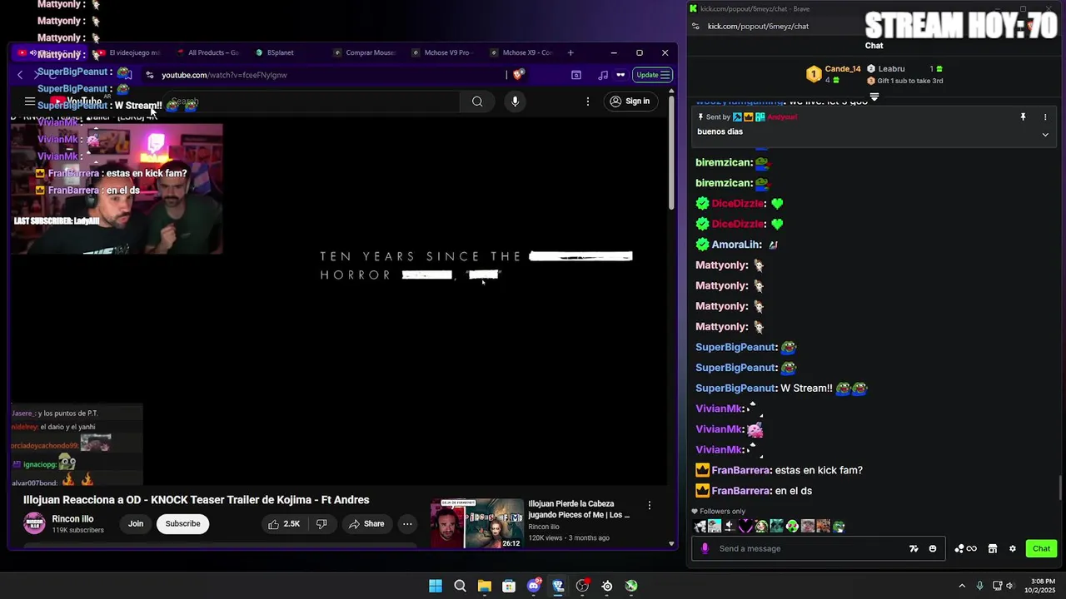Open File Explorer from the taskbar
The width and height of the screenshot is (1066, 599).
pos(485,586)
